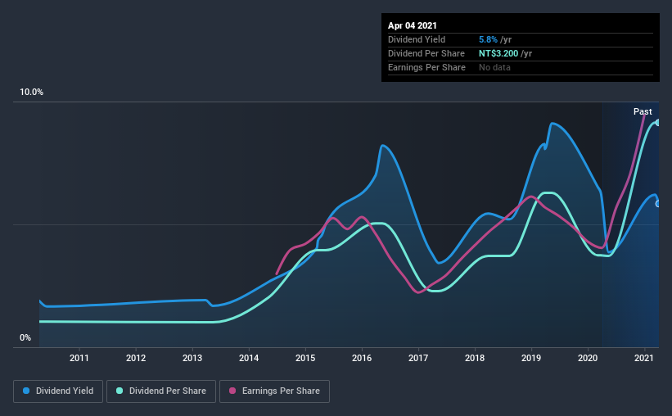Select the 2017 x-axis year label
This screenshot has width=672, height=416.
[x=418, y=358]
